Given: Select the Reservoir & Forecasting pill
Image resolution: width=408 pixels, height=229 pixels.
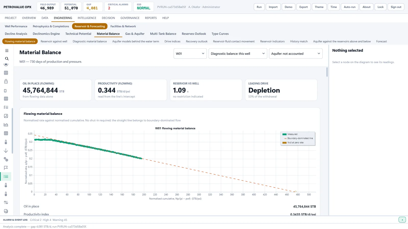Looking at the screenshot, I should tap(90, 26).
